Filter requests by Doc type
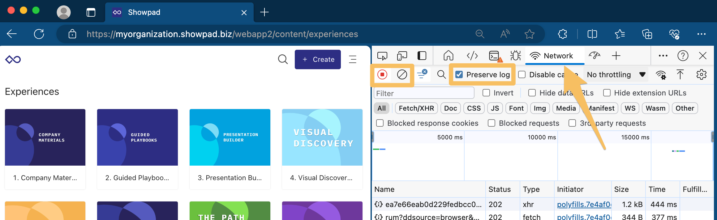This screenshot has height=220, width=717. coord(450,108)
